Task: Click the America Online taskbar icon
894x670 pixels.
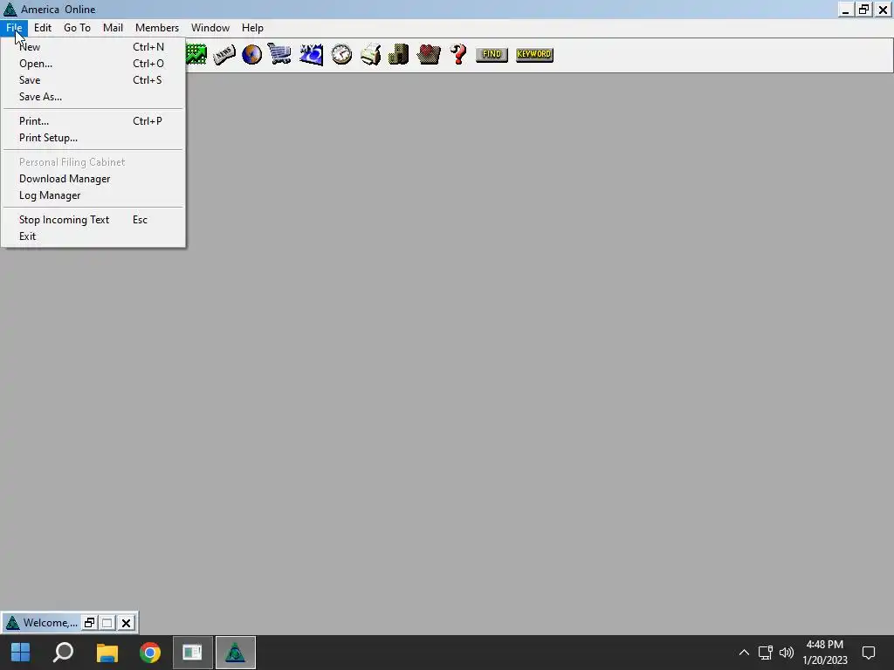Action: coord(236,653)
